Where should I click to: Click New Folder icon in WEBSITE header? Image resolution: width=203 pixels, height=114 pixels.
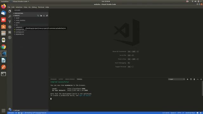pyautogui.click(x=41, y=16)
